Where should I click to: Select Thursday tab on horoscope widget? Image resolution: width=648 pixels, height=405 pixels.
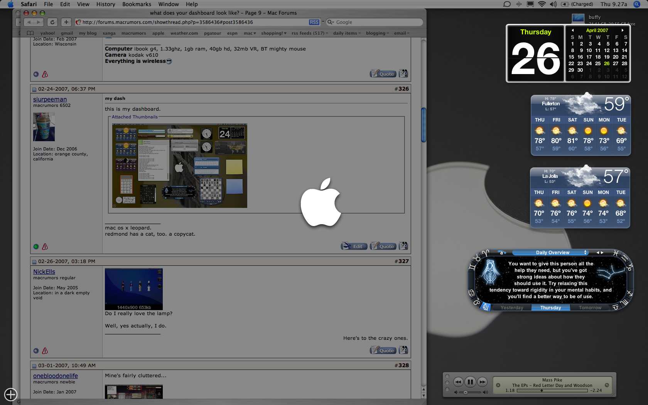[550, 308]
